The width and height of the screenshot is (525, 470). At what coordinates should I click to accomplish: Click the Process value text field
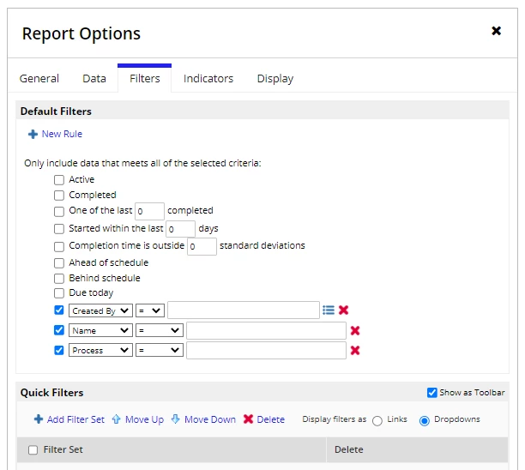(266, 350)
